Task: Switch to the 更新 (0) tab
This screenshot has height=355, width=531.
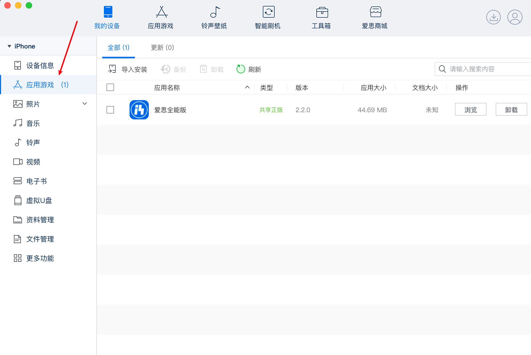Action: tap(162, 48)
